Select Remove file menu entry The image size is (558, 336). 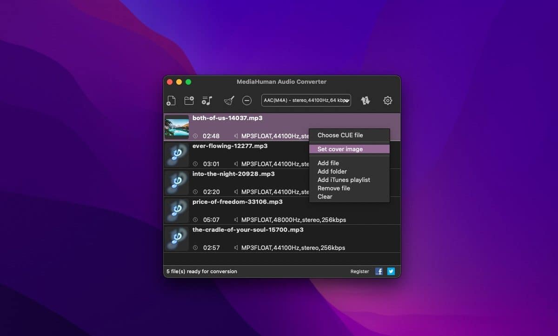[333, 188]
